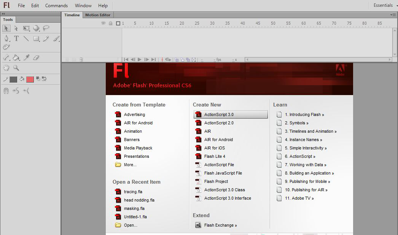
Task: Toggle Edit Multiple Frames button
Action: click(188, 60)
